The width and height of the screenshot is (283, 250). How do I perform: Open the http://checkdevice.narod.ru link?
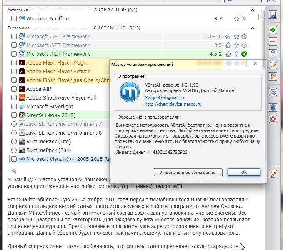click(173, 104)
